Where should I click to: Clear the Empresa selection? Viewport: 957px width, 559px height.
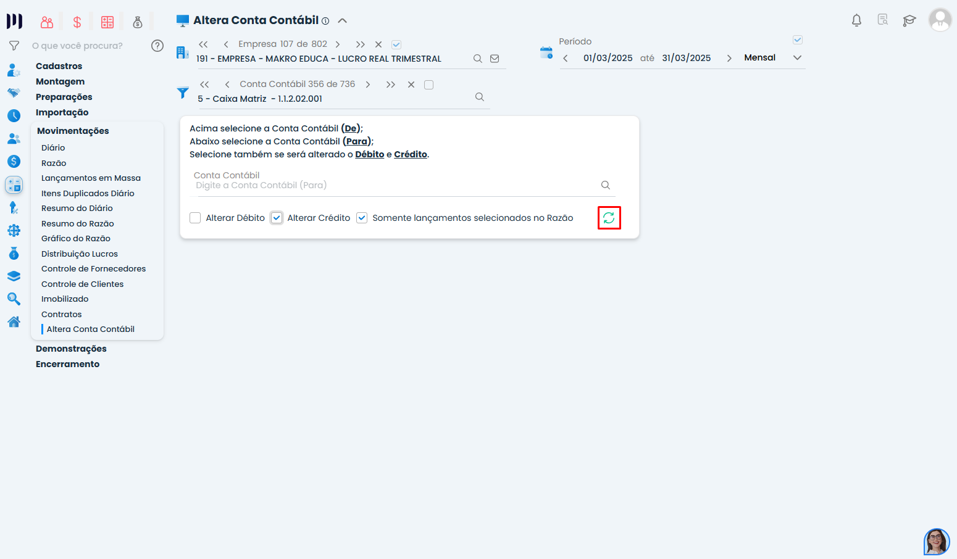(378, 44)
